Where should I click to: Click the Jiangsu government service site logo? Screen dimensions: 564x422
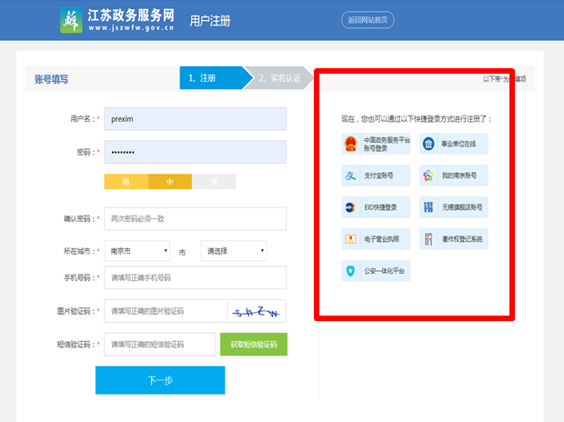71,20
